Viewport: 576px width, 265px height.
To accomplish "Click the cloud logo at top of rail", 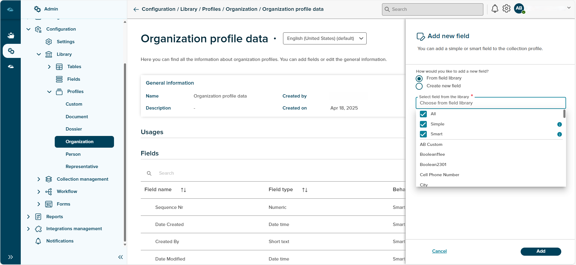I will pos(11,9).
